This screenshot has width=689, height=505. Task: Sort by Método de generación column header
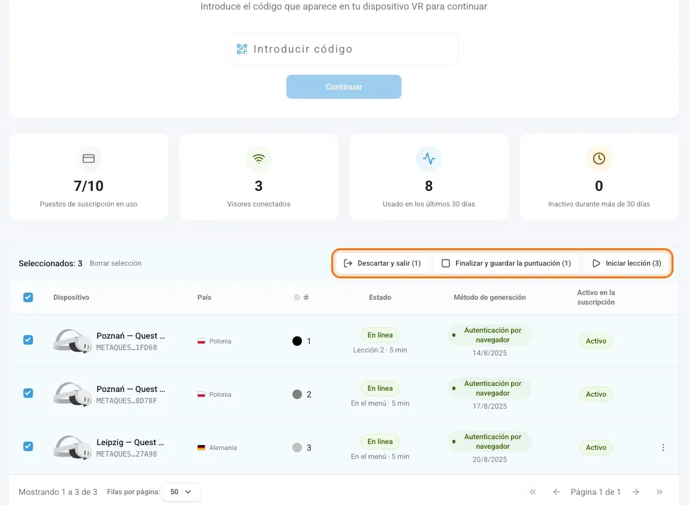click(x=489, y=297)
